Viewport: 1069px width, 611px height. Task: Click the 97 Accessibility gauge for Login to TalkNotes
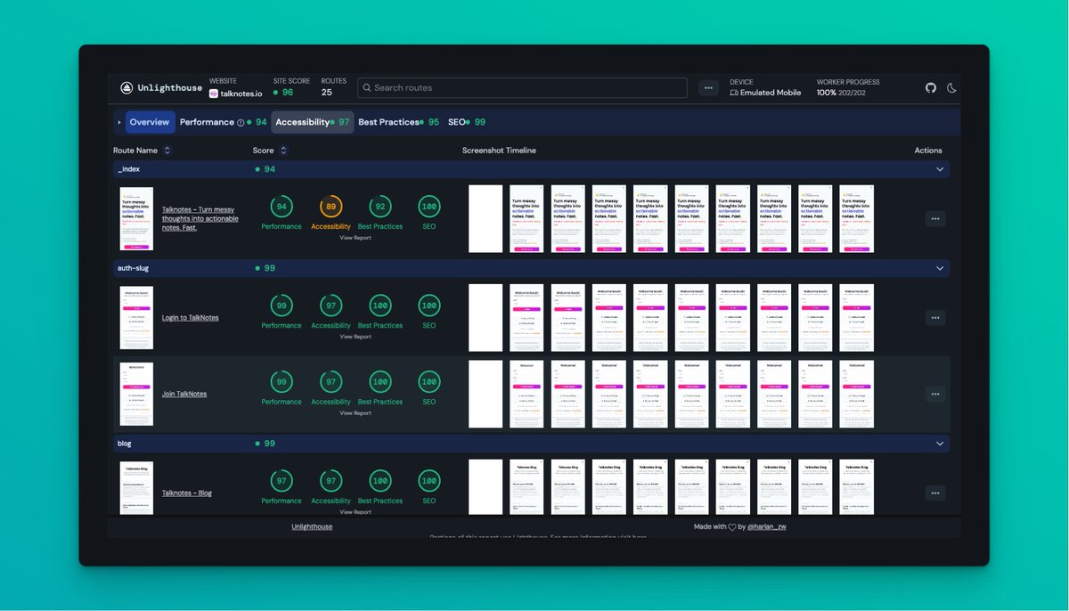click(x=330, y=305)
